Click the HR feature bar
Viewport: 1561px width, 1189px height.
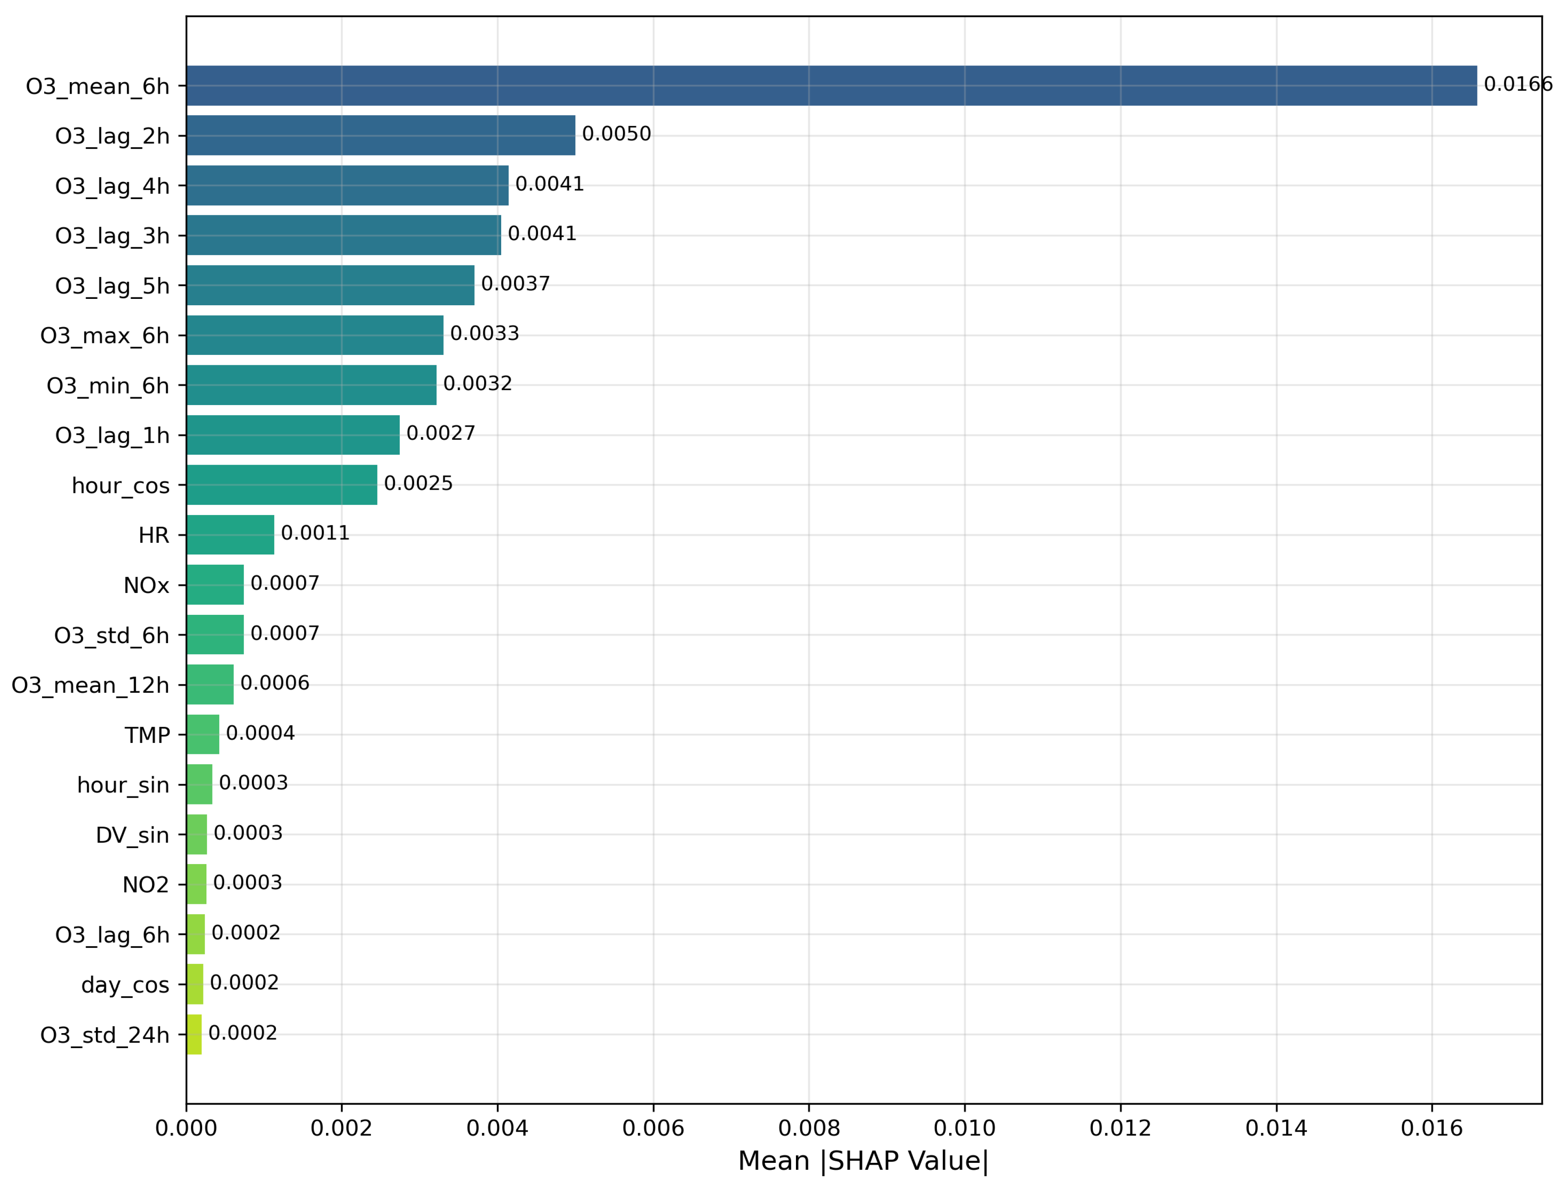click(x=230, y=535)
